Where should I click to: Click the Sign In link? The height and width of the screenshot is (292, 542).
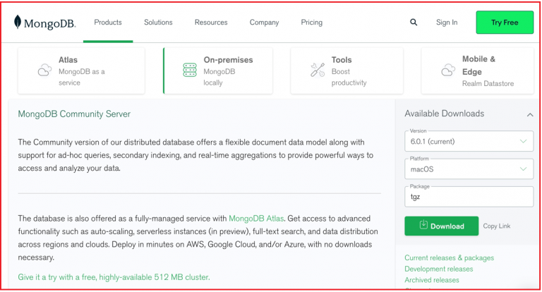(x=447, y=23)
